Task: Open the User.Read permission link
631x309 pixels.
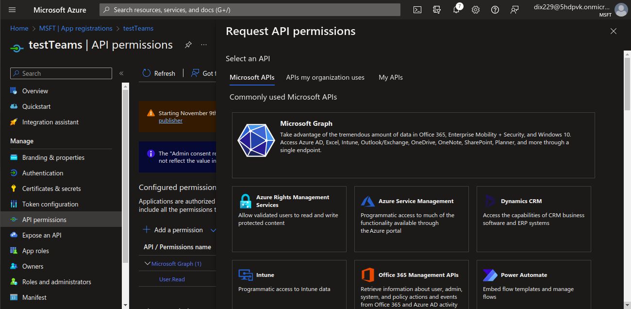Action: 172,279
